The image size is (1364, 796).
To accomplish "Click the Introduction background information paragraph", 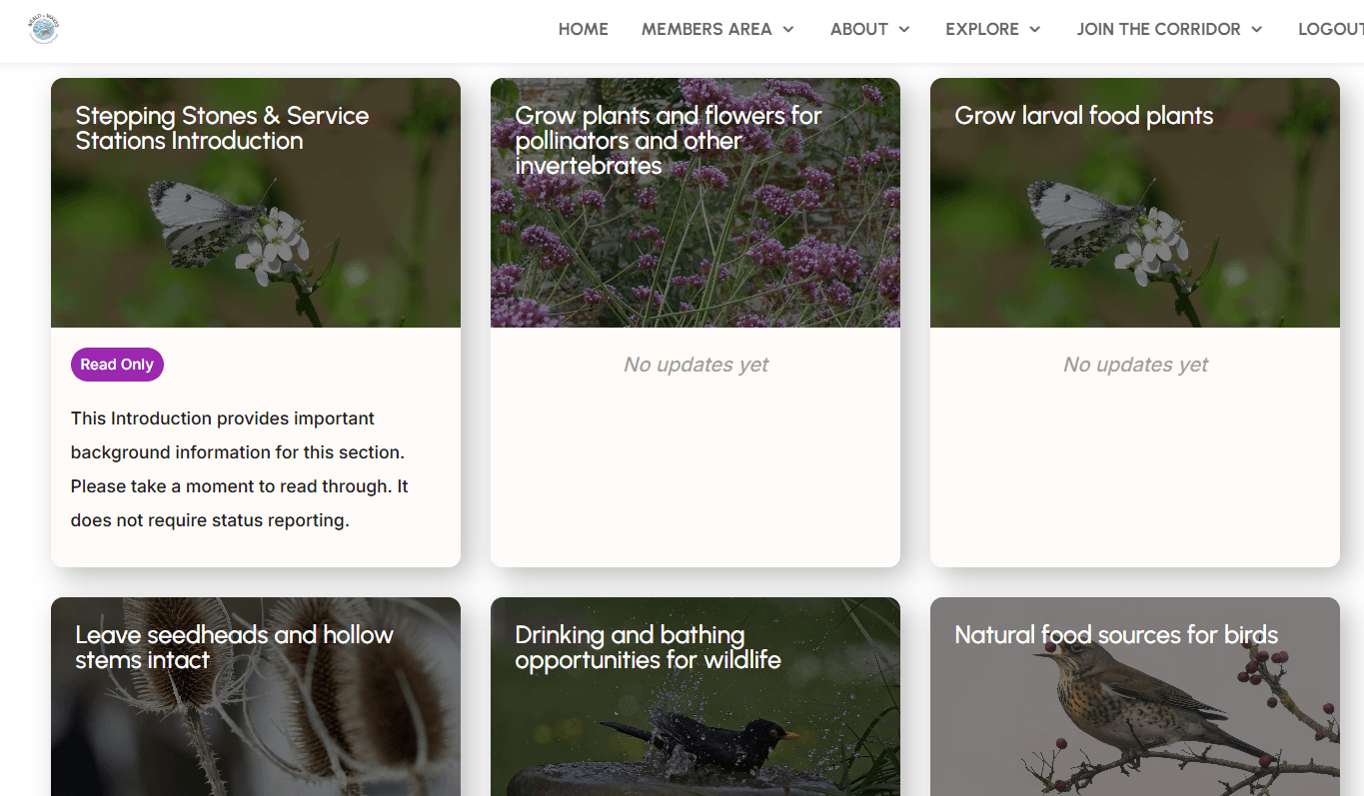I will [x=240, y=469].
